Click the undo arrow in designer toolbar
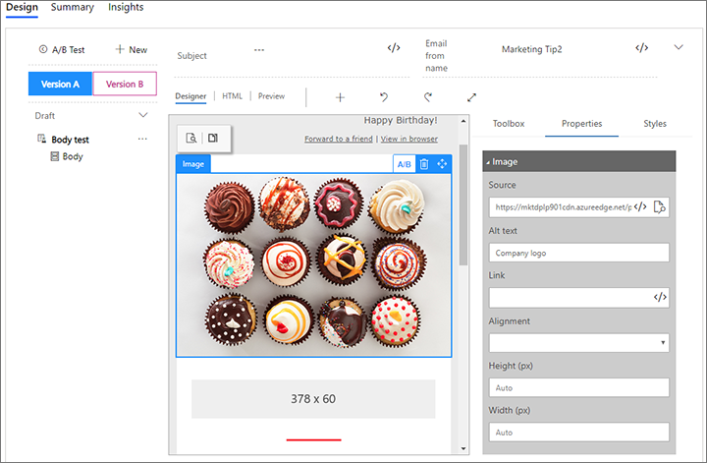707x463 pixels. point(384,97)
